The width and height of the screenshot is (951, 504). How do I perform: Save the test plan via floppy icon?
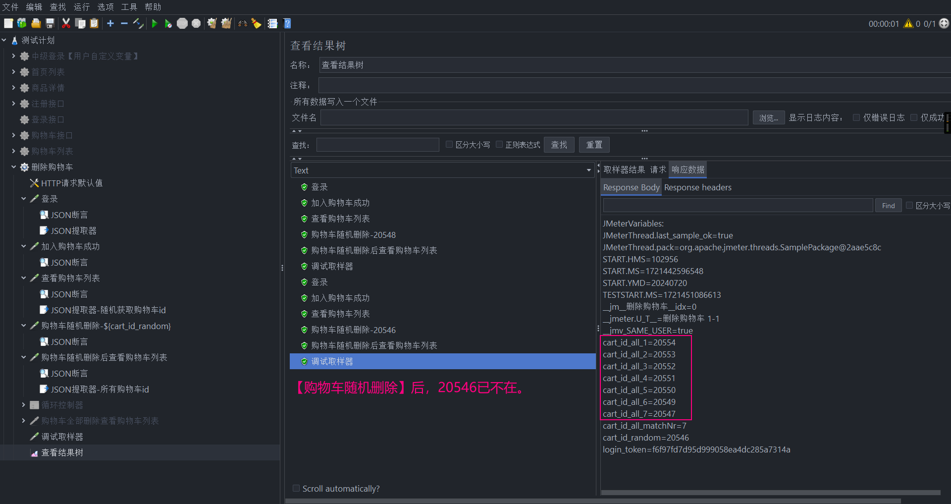coord(50,23)
